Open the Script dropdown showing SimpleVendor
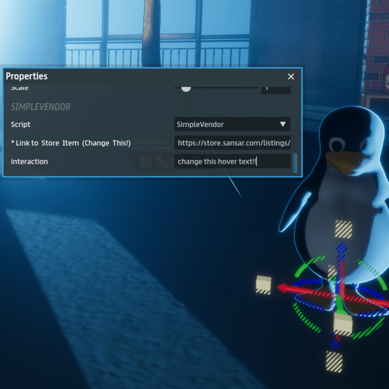 [x=232, y=124]
